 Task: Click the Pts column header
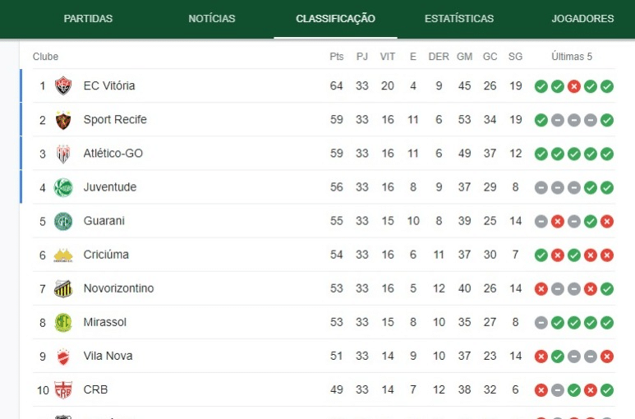point(336,57)
